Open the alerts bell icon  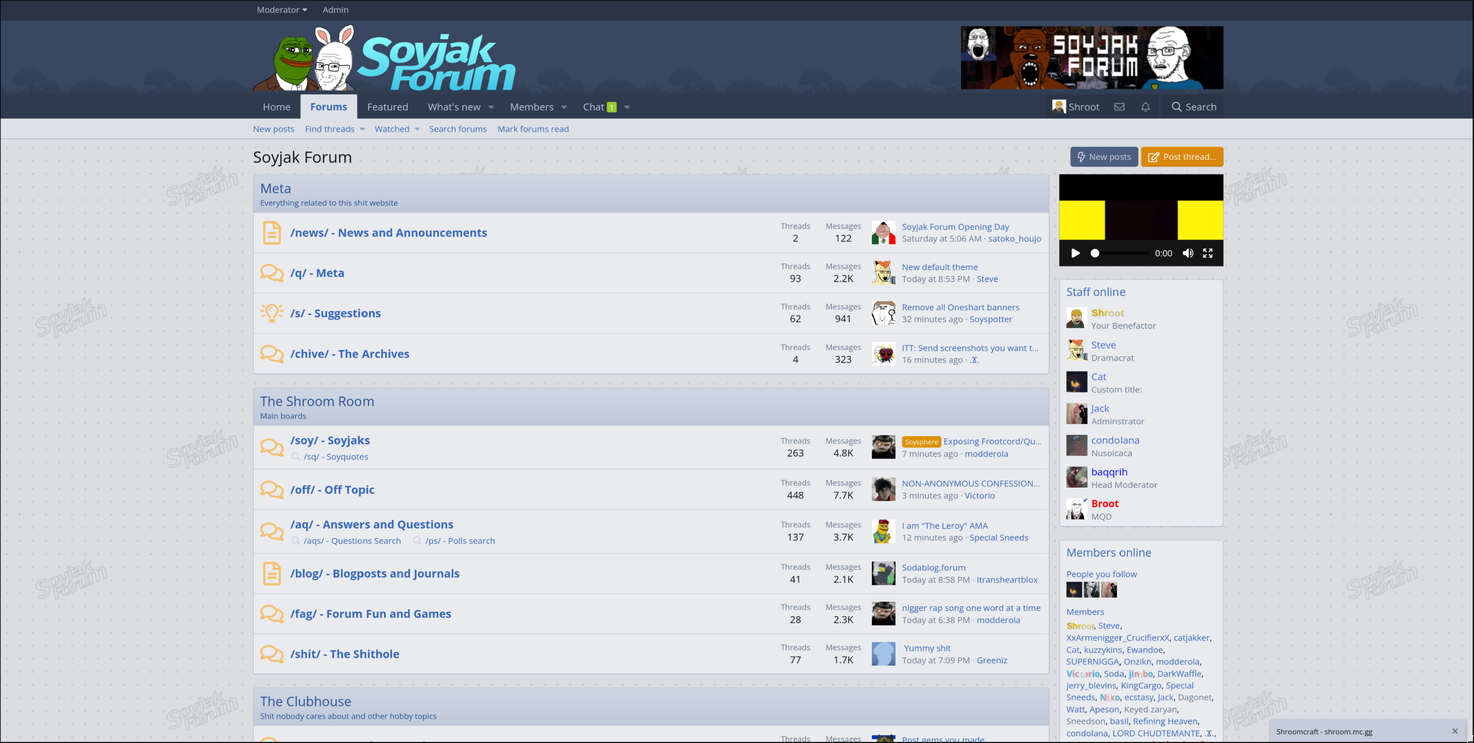tap(1146, 107)
